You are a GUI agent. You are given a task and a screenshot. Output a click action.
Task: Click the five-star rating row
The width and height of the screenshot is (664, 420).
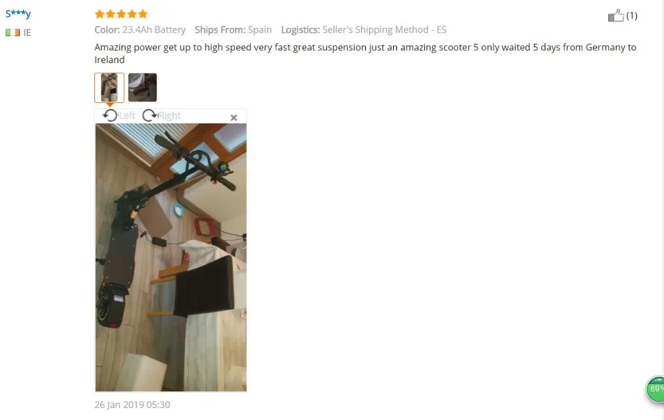(x=121, y=14)
